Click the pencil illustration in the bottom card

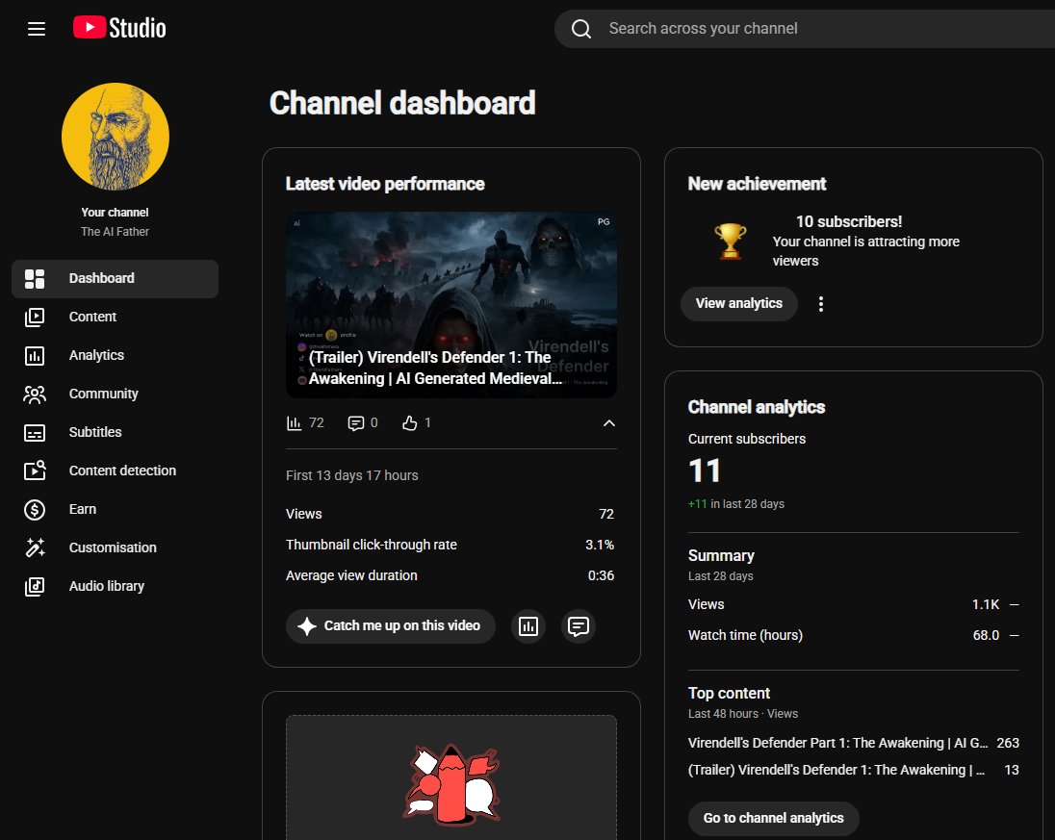451,784
